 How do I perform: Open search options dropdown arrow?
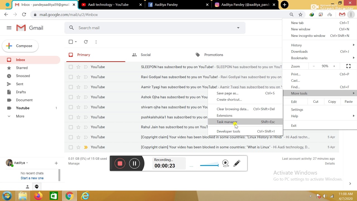tap(238, 28)
